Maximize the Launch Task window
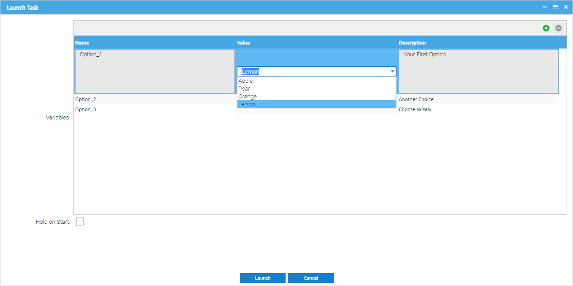Screen dimensions: 573x286 coord(555,7)
